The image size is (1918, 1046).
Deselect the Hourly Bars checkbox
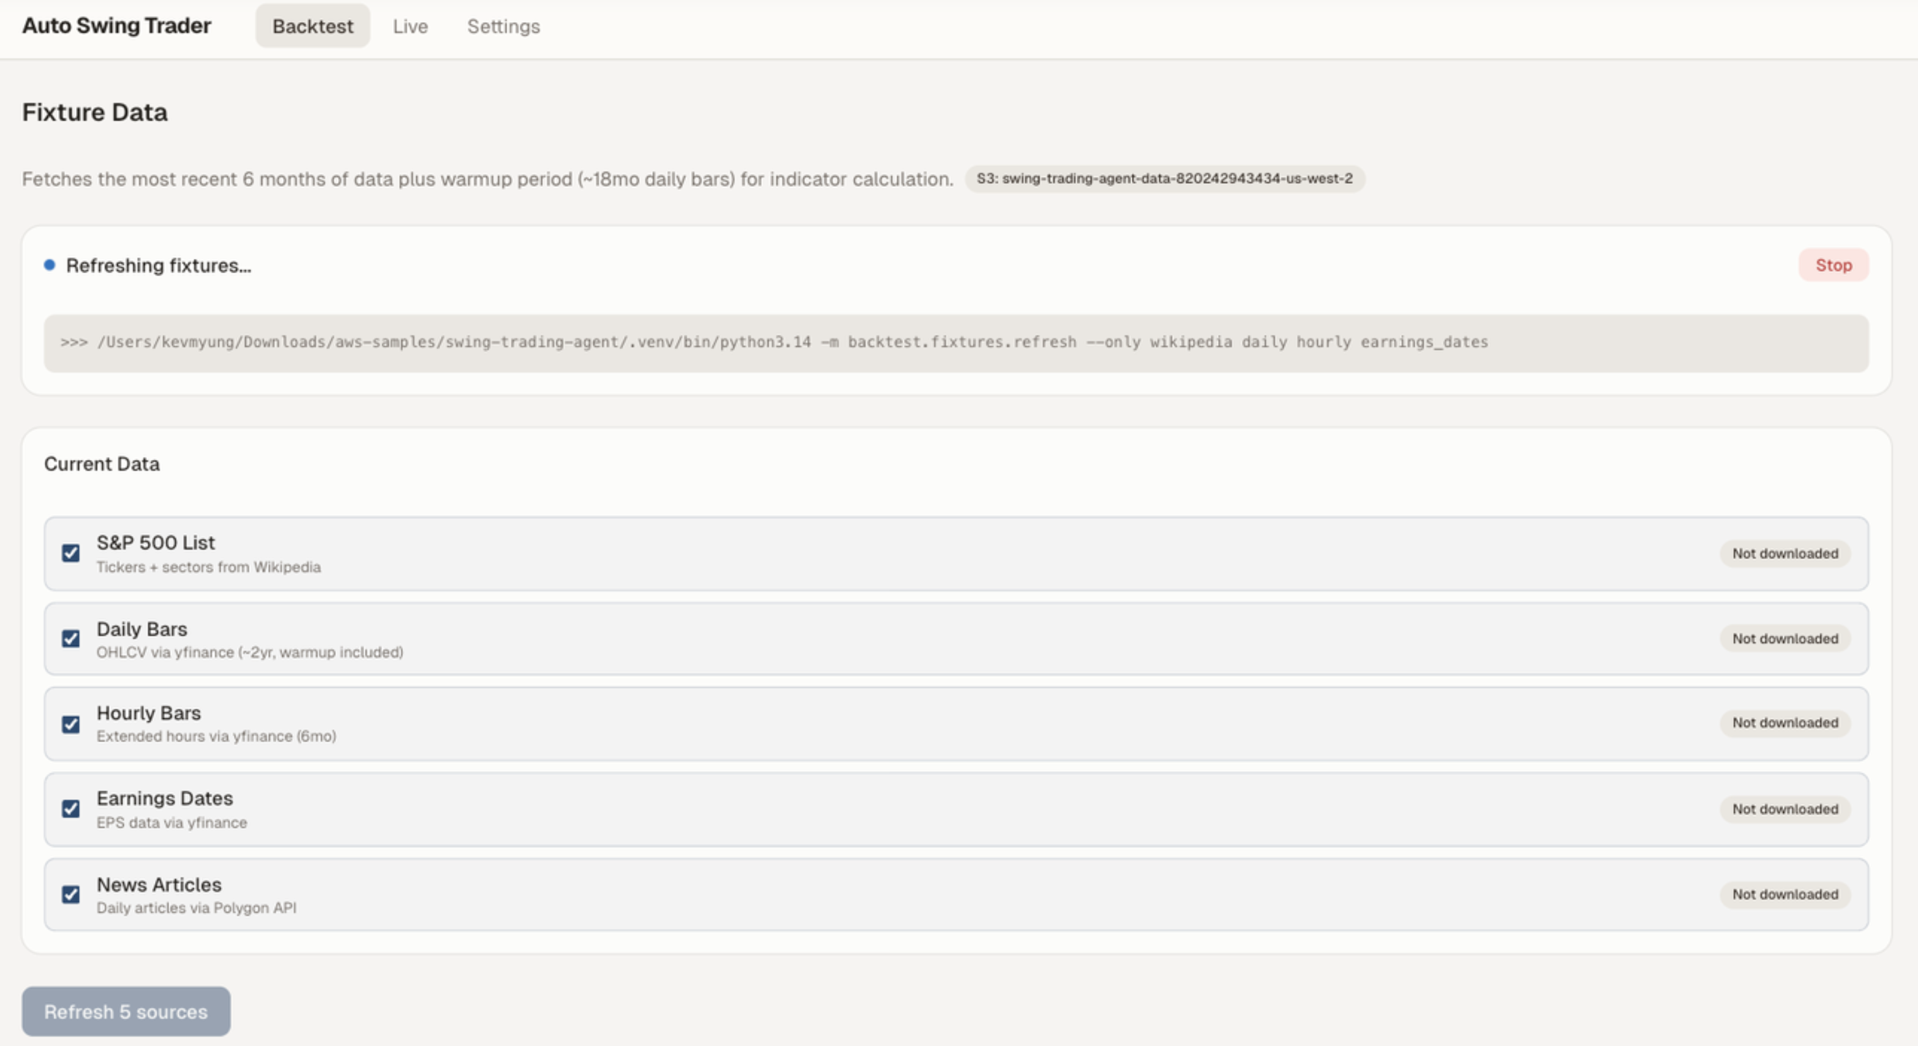(71, 724)
